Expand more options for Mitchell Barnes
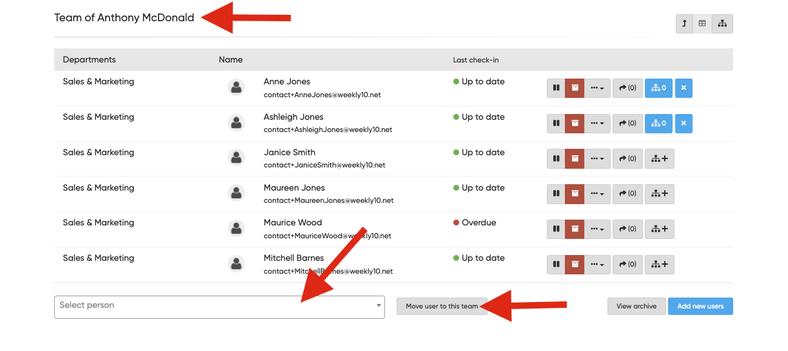This screenshot has width=788, height=351. [597, 264]
